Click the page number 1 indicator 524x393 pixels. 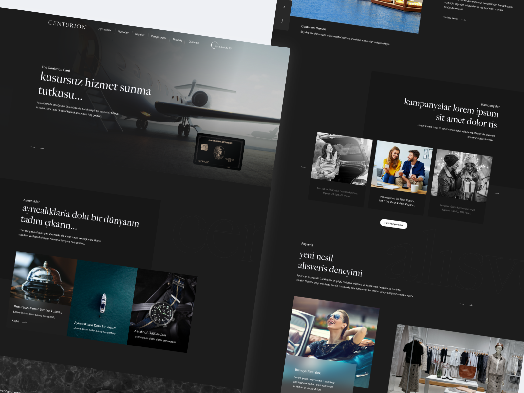pos(284,9)
